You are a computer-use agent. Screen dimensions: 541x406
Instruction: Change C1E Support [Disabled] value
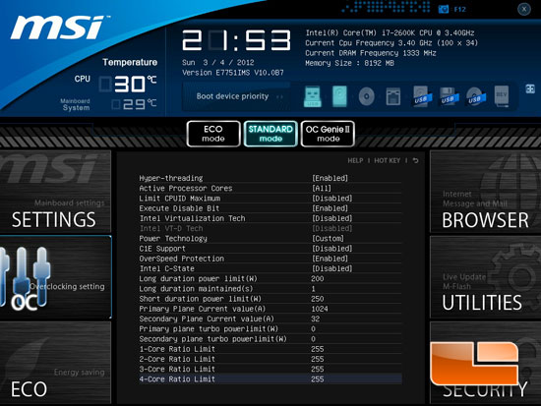pyautogui.click(x=331, y=249)
